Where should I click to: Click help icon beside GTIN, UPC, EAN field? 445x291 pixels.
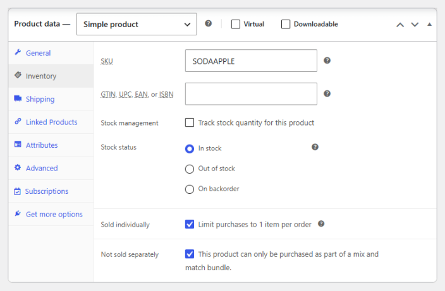coord(327,93)
